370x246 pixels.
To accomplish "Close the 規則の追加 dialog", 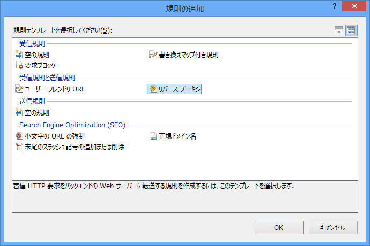I will point(354,6).
